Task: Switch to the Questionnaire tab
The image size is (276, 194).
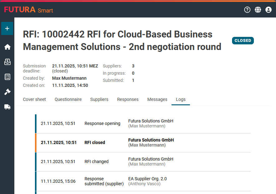Action: 68,99
